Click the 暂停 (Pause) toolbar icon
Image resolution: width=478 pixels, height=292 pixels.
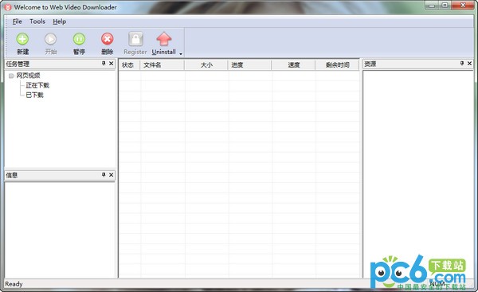(79, 39)
